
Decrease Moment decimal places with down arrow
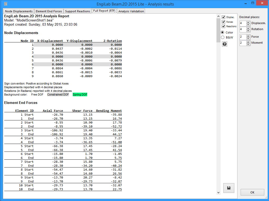[x=248, y=44]
